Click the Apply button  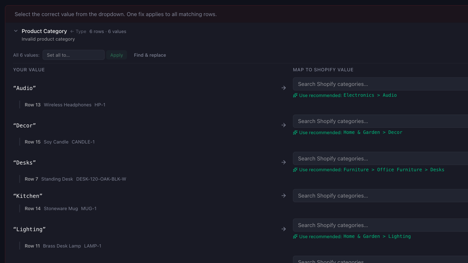[x=116, y=55]
